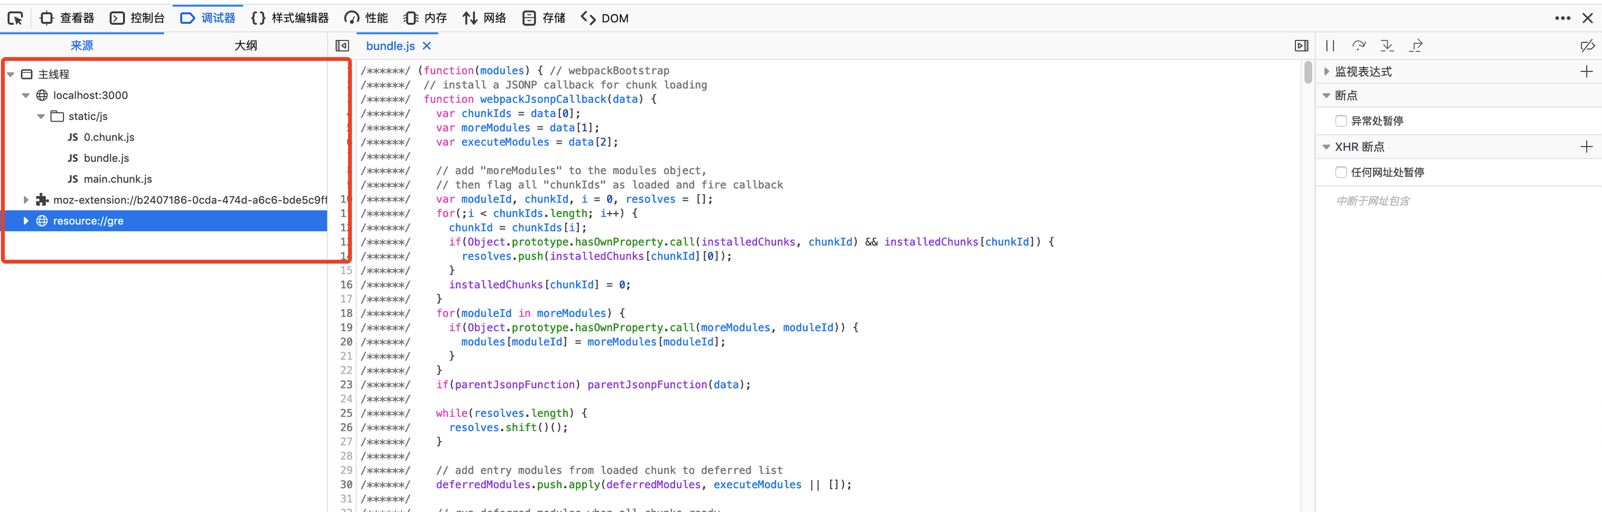The width and height of the screenshot is (1602, 512).
Task: Enable 任何网址处暂停 checkbox
Action: click(1341, 172)
